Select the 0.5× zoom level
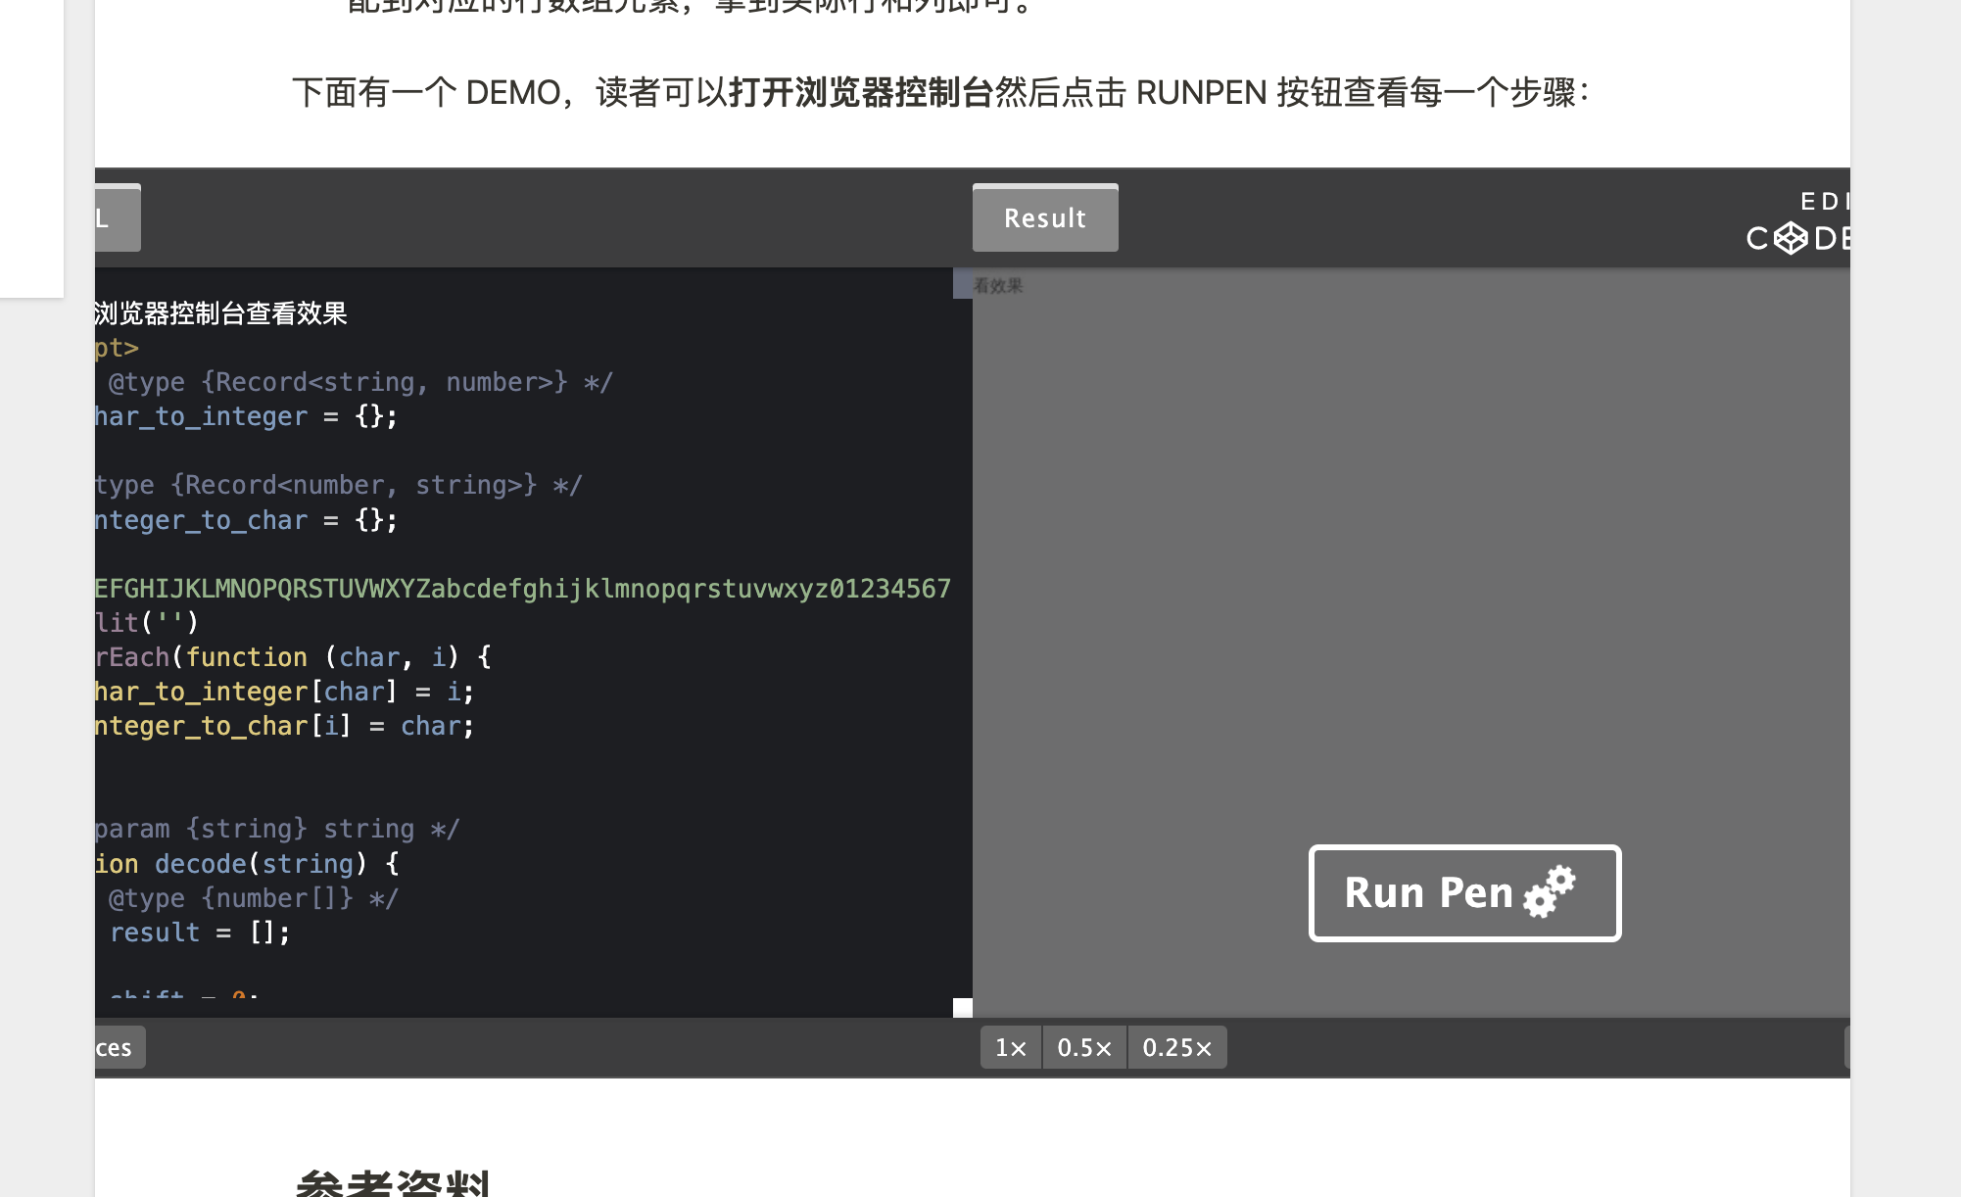 [1083, 1046]
